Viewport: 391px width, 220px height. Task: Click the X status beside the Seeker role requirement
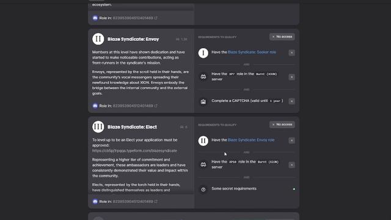(291, 53)
